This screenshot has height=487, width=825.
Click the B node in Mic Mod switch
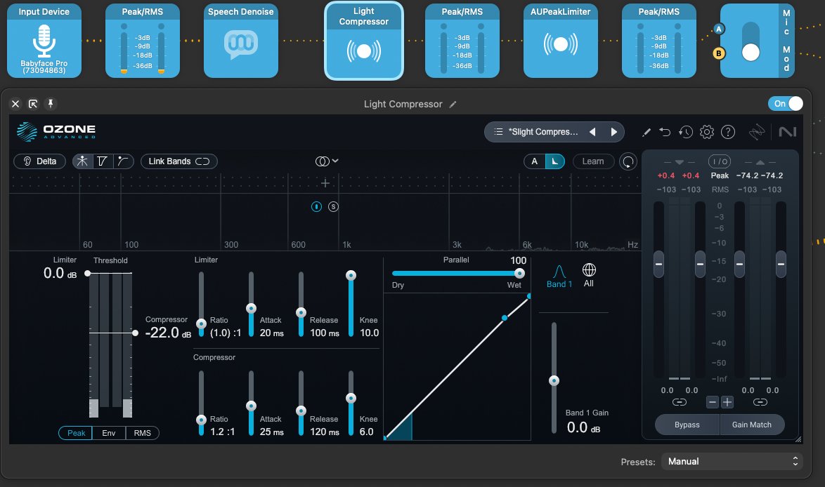(x=719, y=53)
